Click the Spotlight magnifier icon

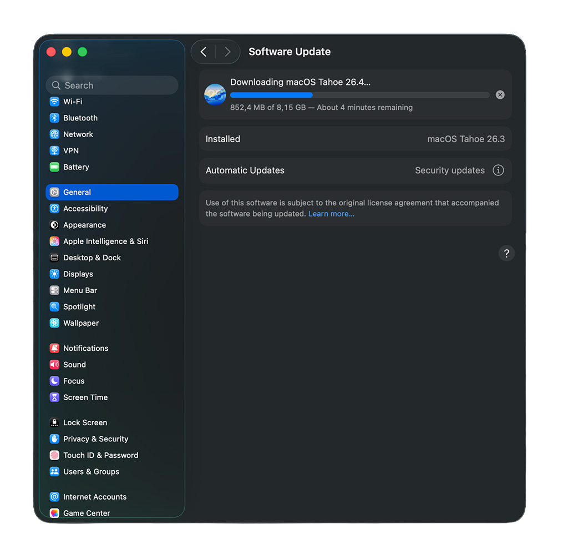[x=54, y=306]
